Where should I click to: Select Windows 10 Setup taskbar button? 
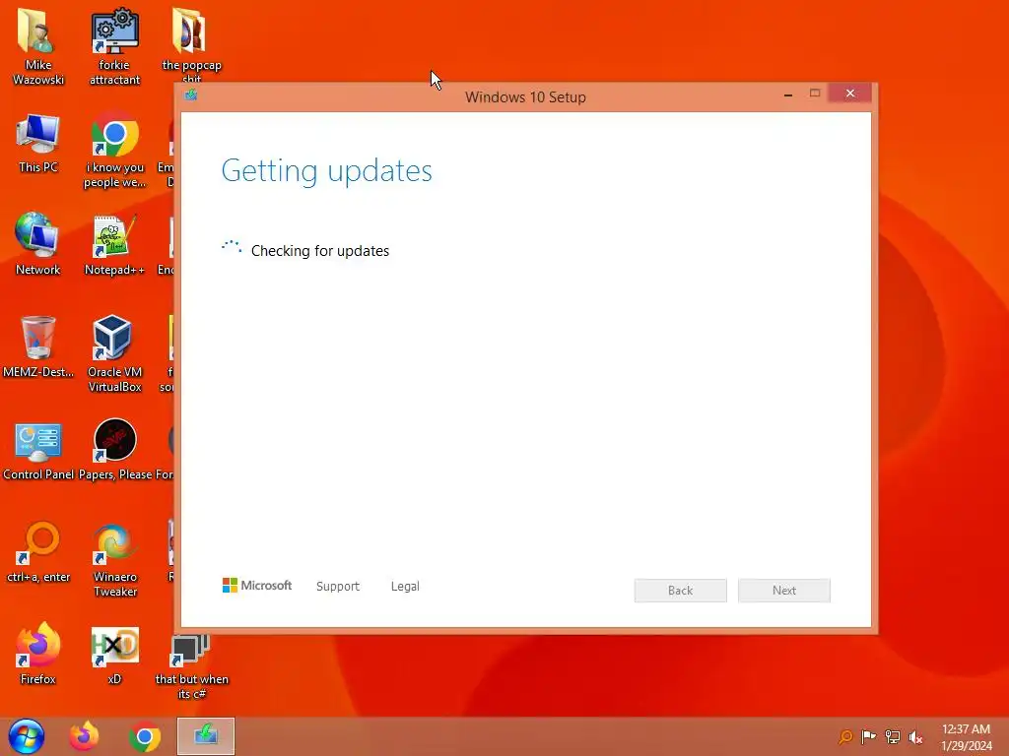[206, 736]
